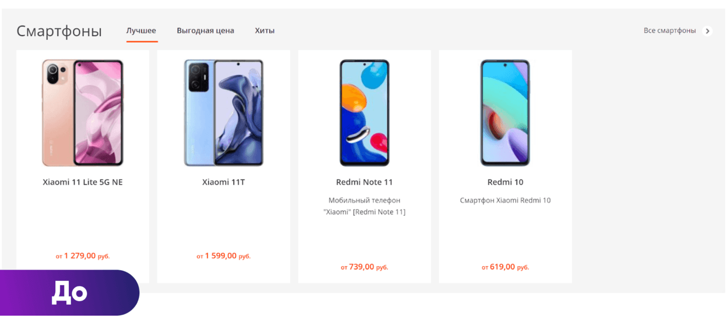Click the arrow icon beside Все смартфоны

pyautogui.click(x=707, y=31)
